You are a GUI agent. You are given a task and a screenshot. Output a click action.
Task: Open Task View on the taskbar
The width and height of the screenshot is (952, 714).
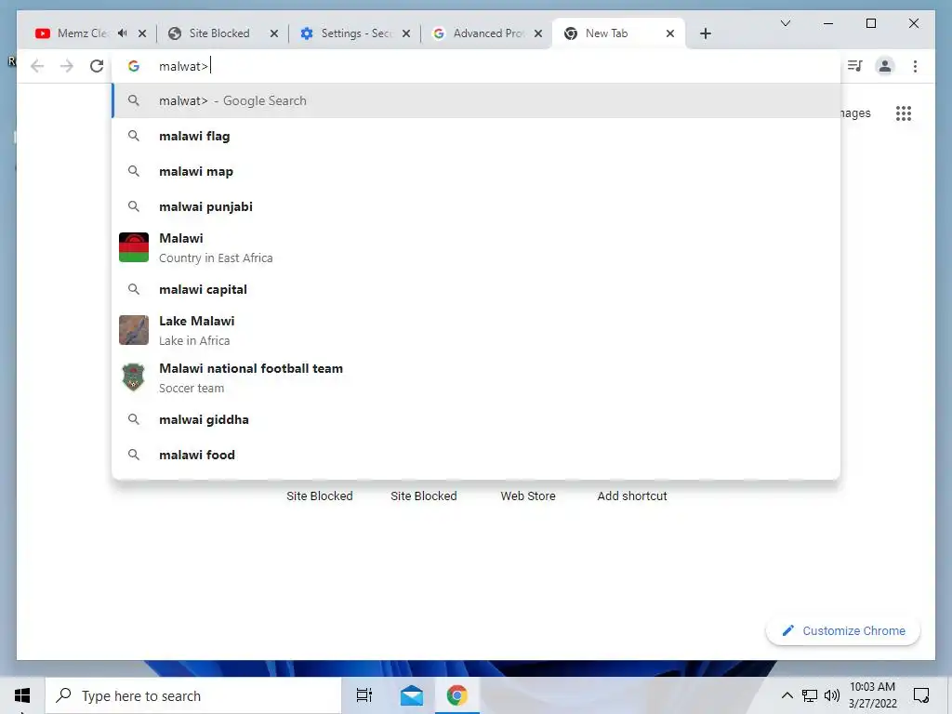[364, 695]
